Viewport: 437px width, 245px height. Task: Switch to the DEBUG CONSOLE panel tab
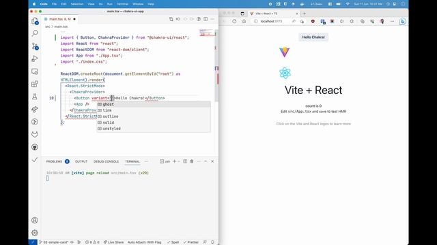click(x=106, y=161)
